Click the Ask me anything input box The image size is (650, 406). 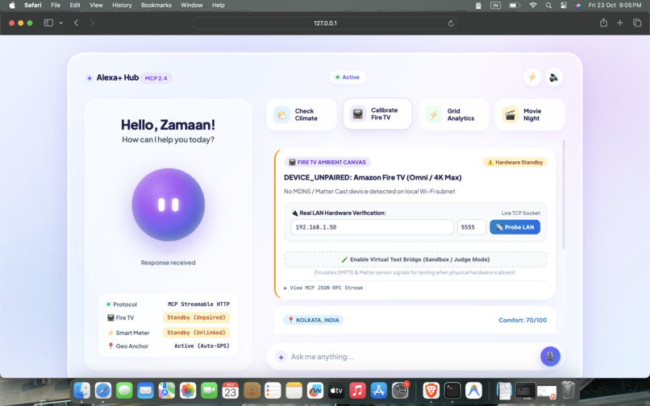tap(412, 357)
